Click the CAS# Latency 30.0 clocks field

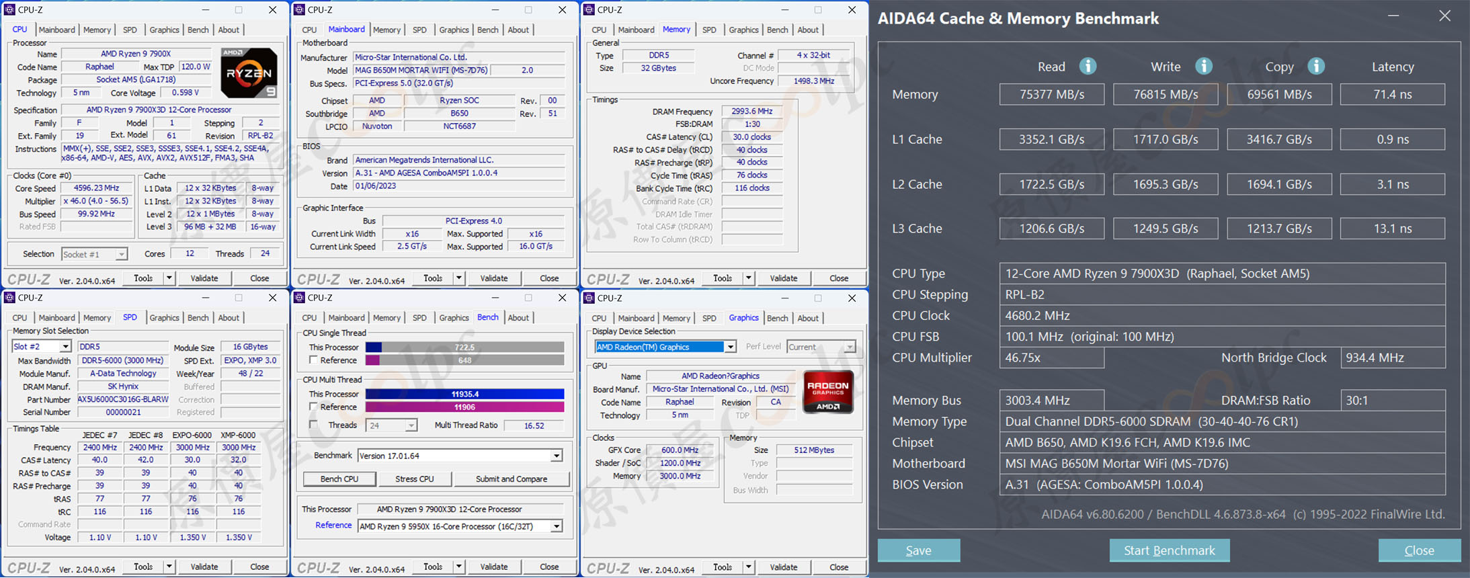pos(752,136)
